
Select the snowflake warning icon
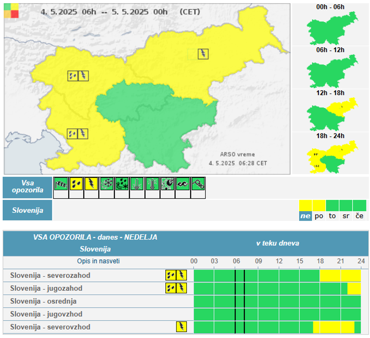point(107,184)
